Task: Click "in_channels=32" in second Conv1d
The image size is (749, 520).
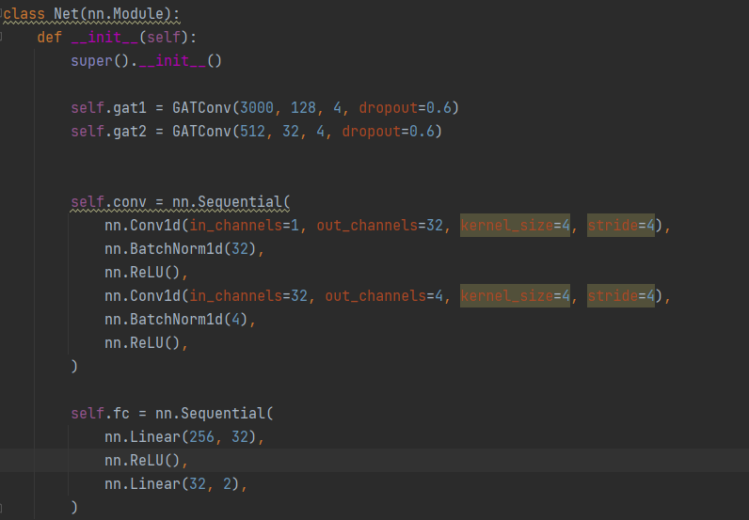Action: [248, 296]
